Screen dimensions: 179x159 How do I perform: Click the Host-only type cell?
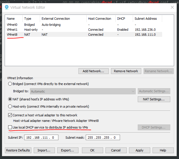31,30
